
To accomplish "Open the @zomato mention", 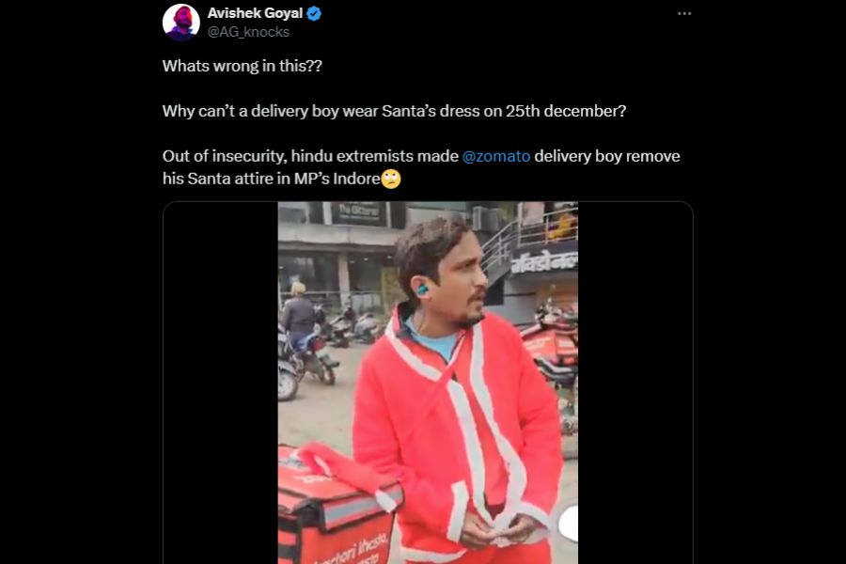I will 495,156.
